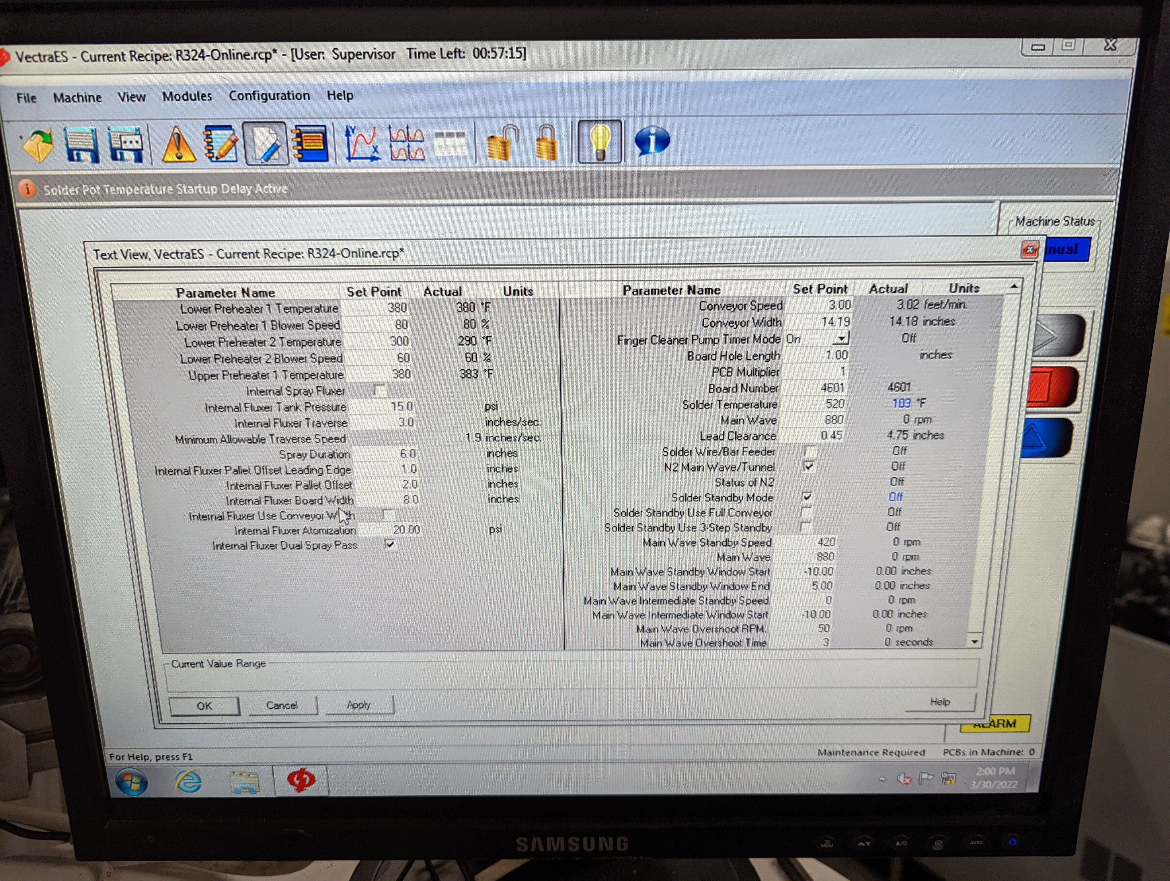This screenshot has height=881, width=1170.
Task: Uncheck Internal Fluxer Dual Spray Pass
Action: (x=390, y=544)
